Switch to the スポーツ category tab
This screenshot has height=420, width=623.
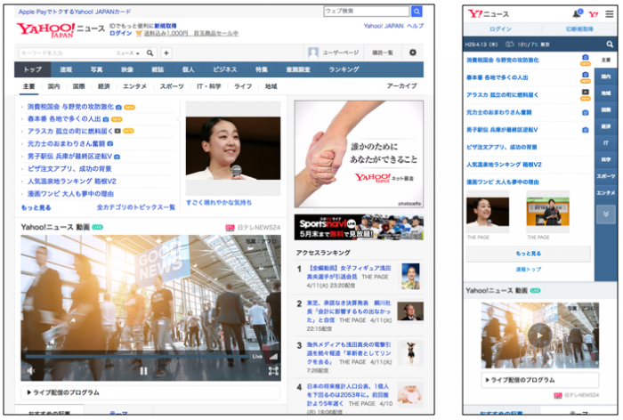point(172,86)
